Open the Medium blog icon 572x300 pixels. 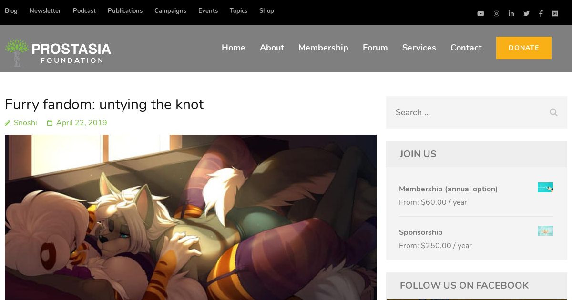555,14
